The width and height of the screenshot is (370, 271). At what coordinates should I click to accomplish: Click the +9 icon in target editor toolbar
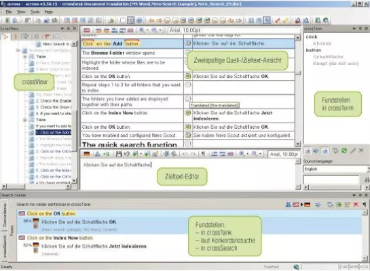coord(107,154)
